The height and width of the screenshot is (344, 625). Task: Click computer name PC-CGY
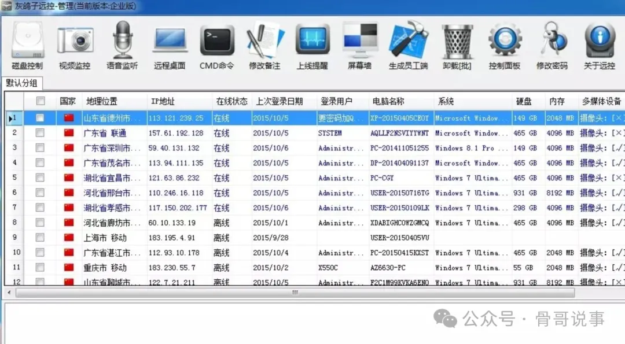click(382, 177)
